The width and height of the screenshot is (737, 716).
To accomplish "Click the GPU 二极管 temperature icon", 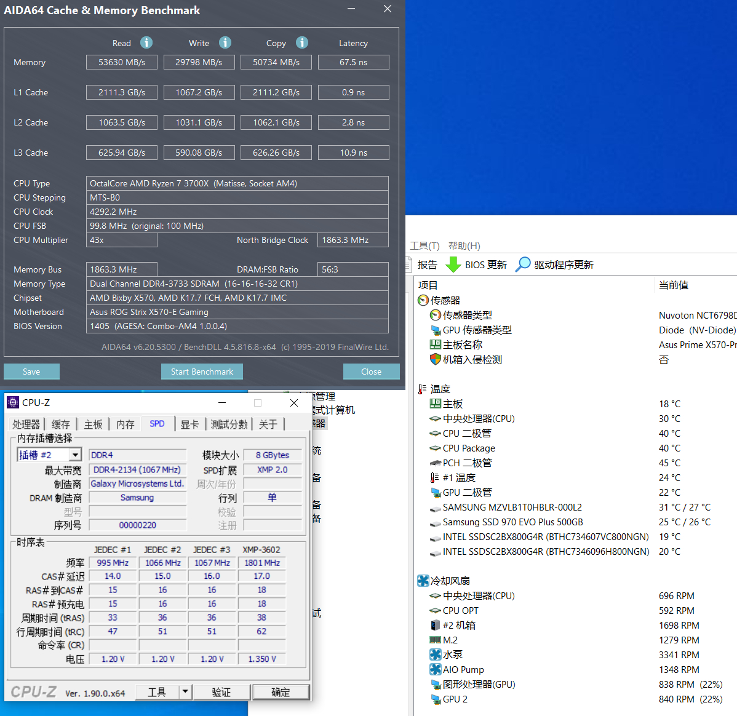I will (435, 493).
